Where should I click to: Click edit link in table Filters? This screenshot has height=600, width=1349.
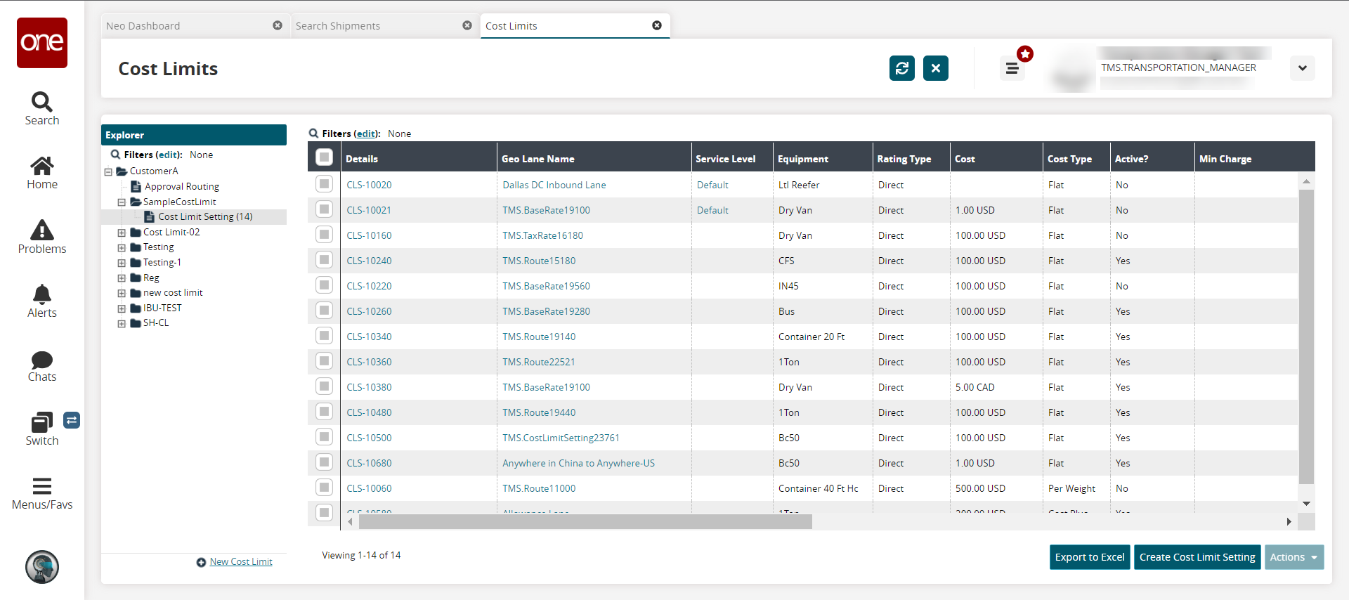pos(365,133)
